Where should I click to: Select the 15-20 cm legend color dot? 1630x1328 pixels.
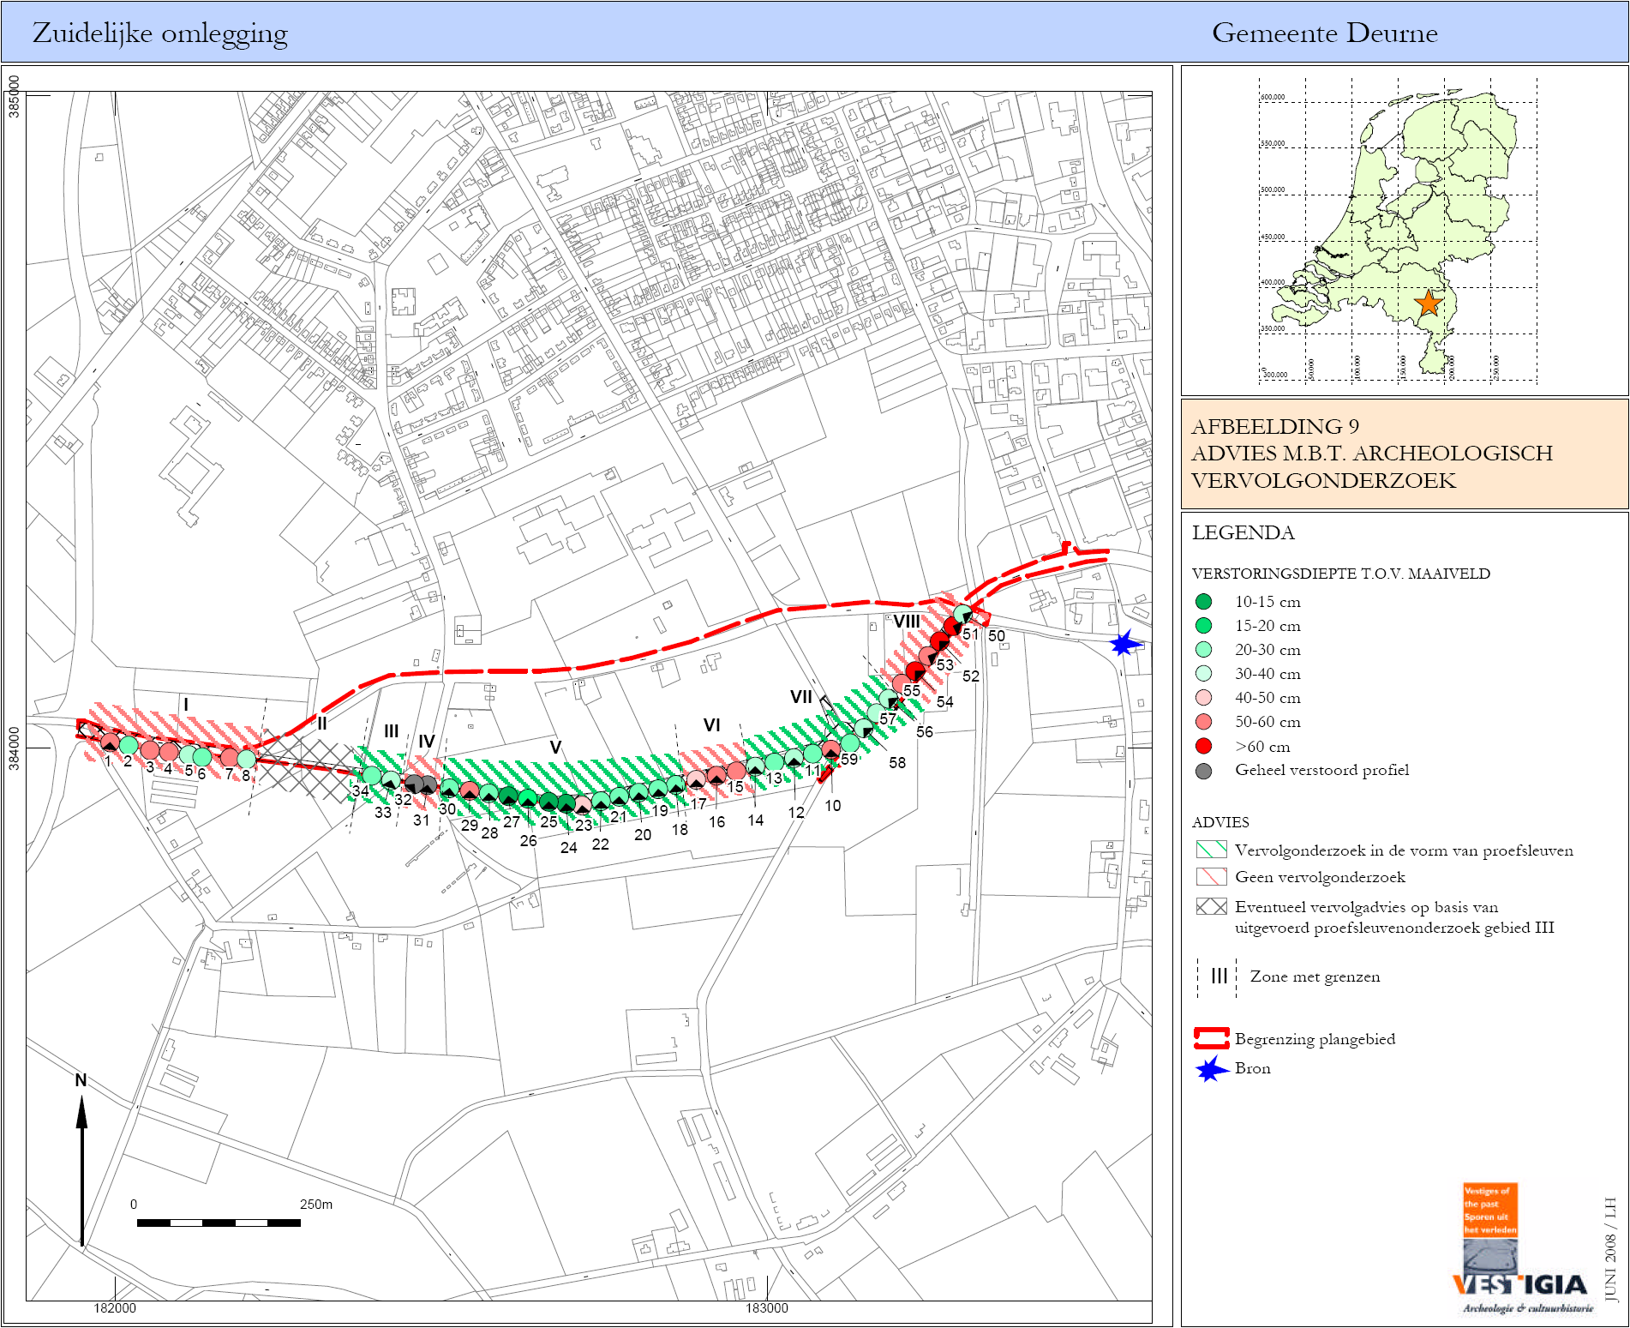[1204, 626]
